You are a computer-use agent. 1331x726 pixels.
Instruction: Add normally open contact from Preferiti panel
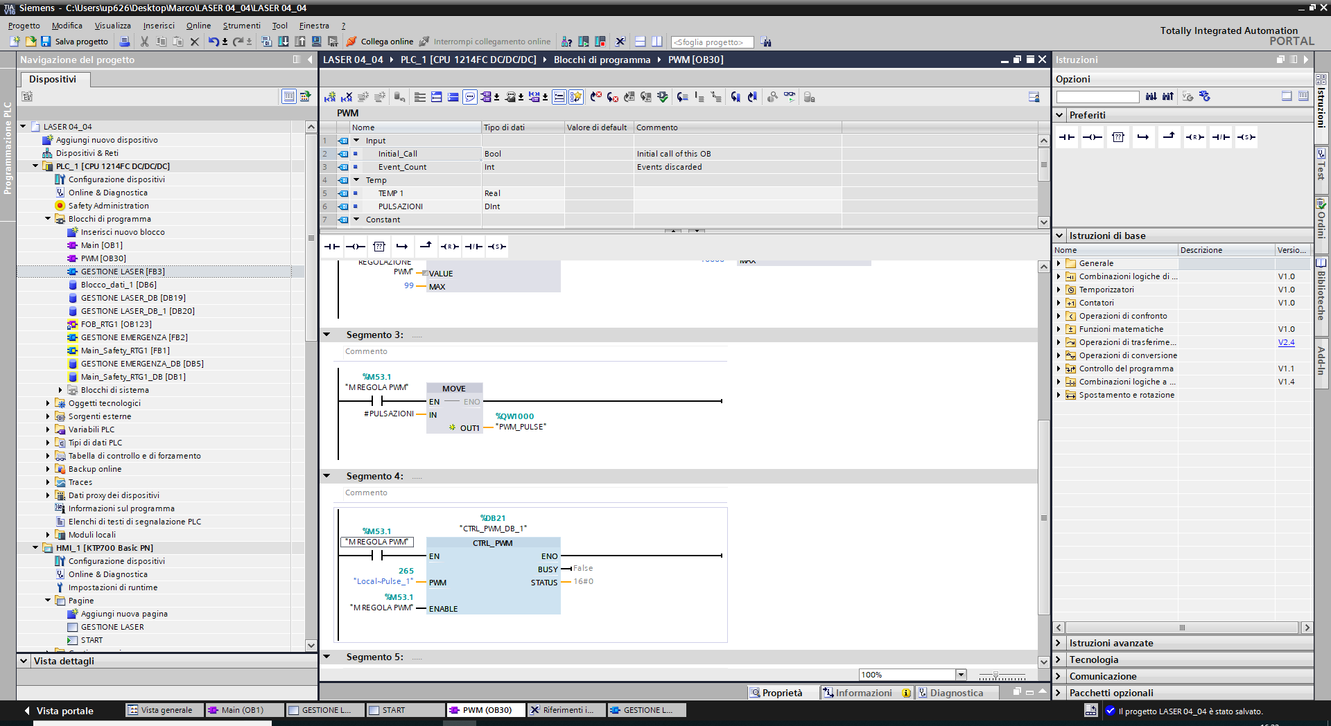coord(1067,137)
